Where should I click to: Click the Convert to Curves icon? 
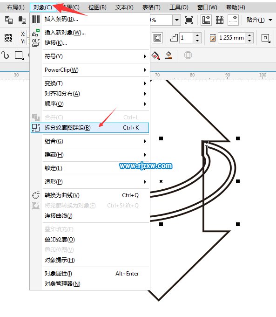pyautogui.click(x=36, y=195)
